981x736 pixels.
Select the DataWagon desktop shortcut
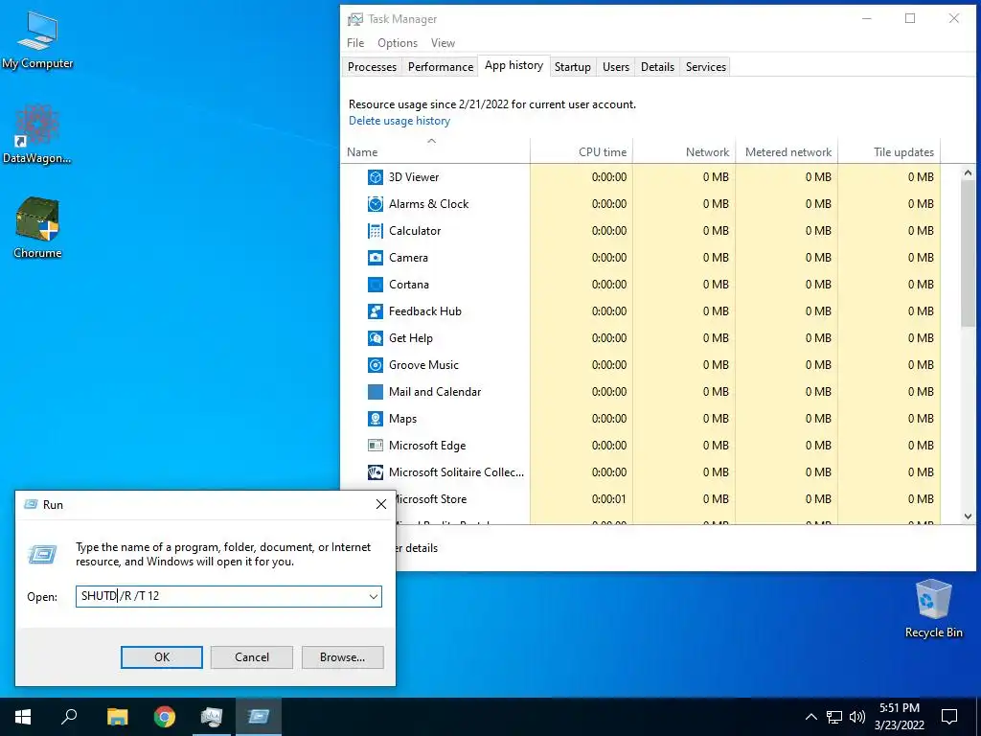coord(37,134)
